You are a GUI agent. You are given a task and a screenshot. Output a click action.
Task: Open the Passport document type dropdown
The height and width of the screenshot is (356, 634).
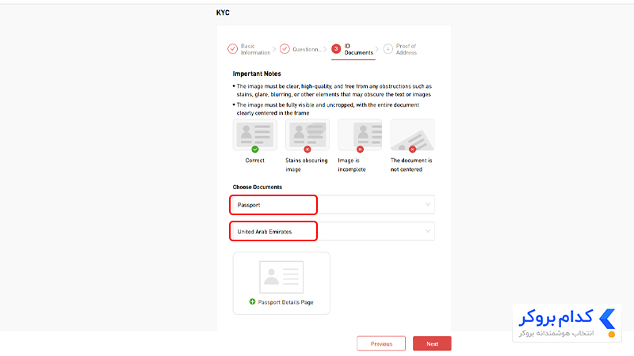[x=334, y=205]
